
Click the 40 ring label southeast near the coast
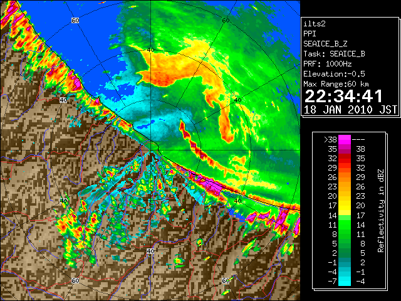[x=237, y=201]
